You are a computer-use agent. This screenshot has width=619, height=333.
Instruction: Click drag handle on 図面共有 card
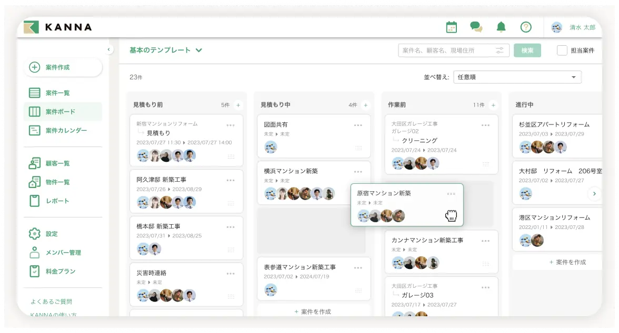[358, 148]
